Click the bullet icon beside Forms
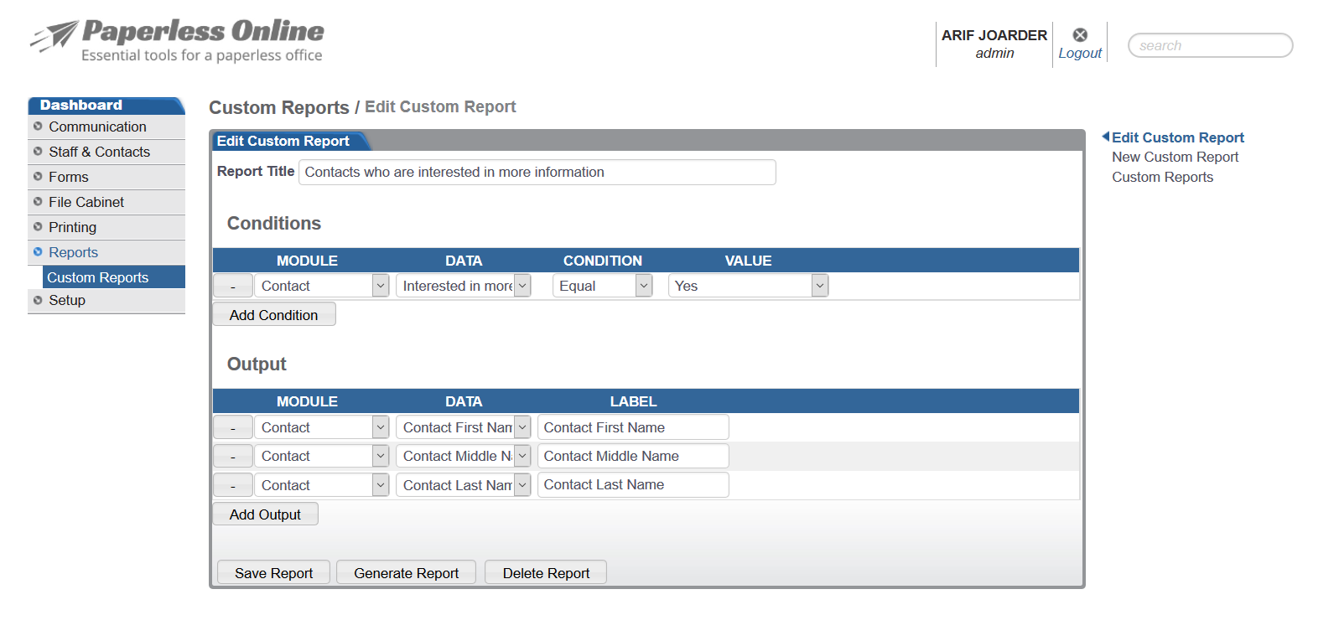Viewport: 1339px width, 641px height. 38,177
